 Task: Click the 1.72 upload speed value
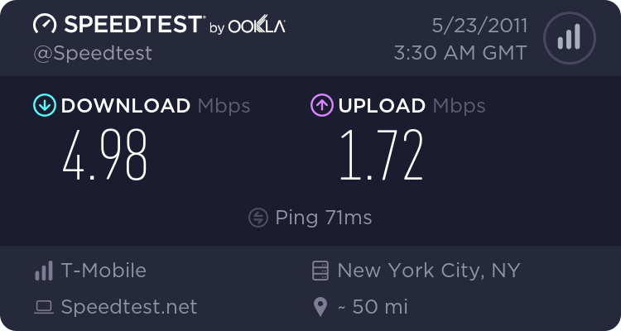pyautogui.click(x=382, y=155)
